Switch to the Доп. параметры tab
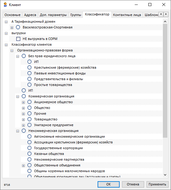171x190 pixels. point(53,15)
